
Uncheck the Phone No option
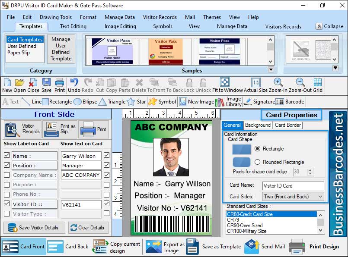(6, 194)
